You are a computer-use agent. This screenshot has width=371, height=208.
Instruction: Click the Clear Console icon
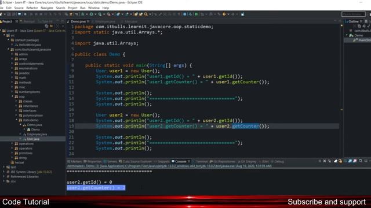(336, 161)
